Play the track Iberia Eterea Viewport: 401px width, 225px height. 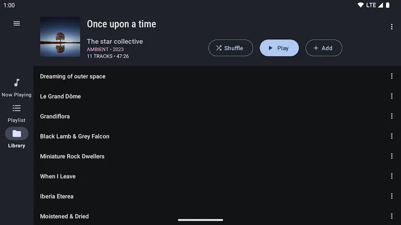coord(57,196)
